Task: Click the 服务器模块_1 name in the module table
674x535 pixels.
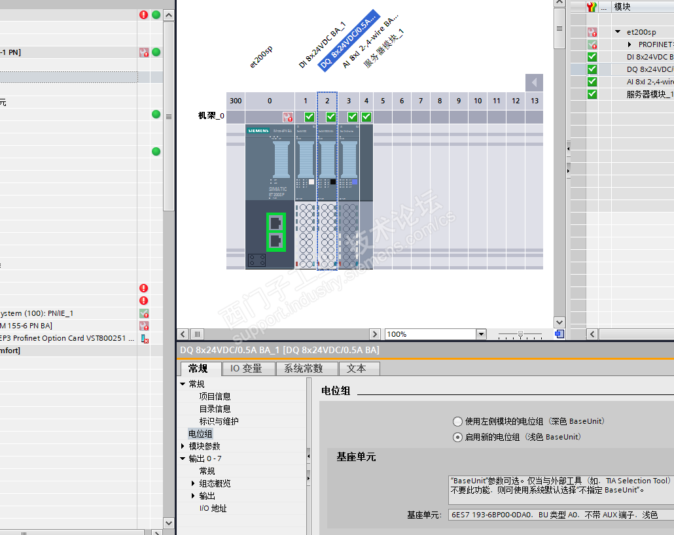Action: [x=650, y=94]
